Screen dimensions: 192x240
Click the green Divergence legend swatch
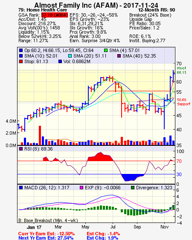(133, 188)
